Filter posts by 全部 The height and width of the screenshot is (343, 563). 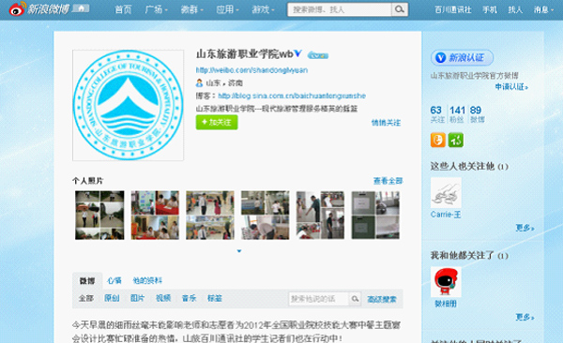click(86, 298)
